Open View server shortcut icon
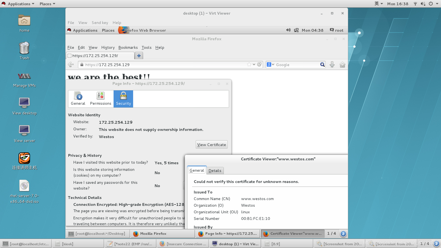 click(x=24, y=130)
